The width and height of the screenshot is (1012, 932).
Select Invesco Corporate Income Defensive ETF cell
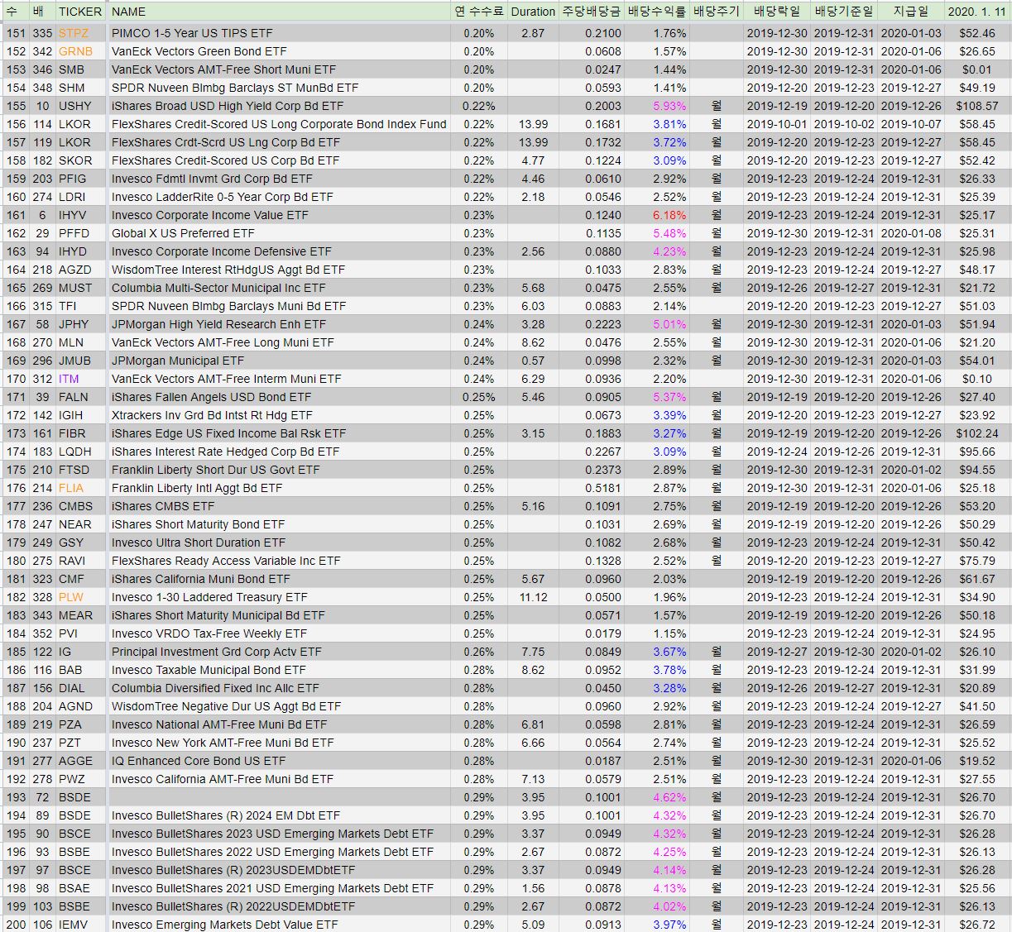pyautogui.click(x=280, y=251)
